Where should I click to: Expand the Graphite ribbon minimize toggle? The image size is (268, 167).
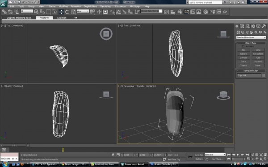click(76, 17)
